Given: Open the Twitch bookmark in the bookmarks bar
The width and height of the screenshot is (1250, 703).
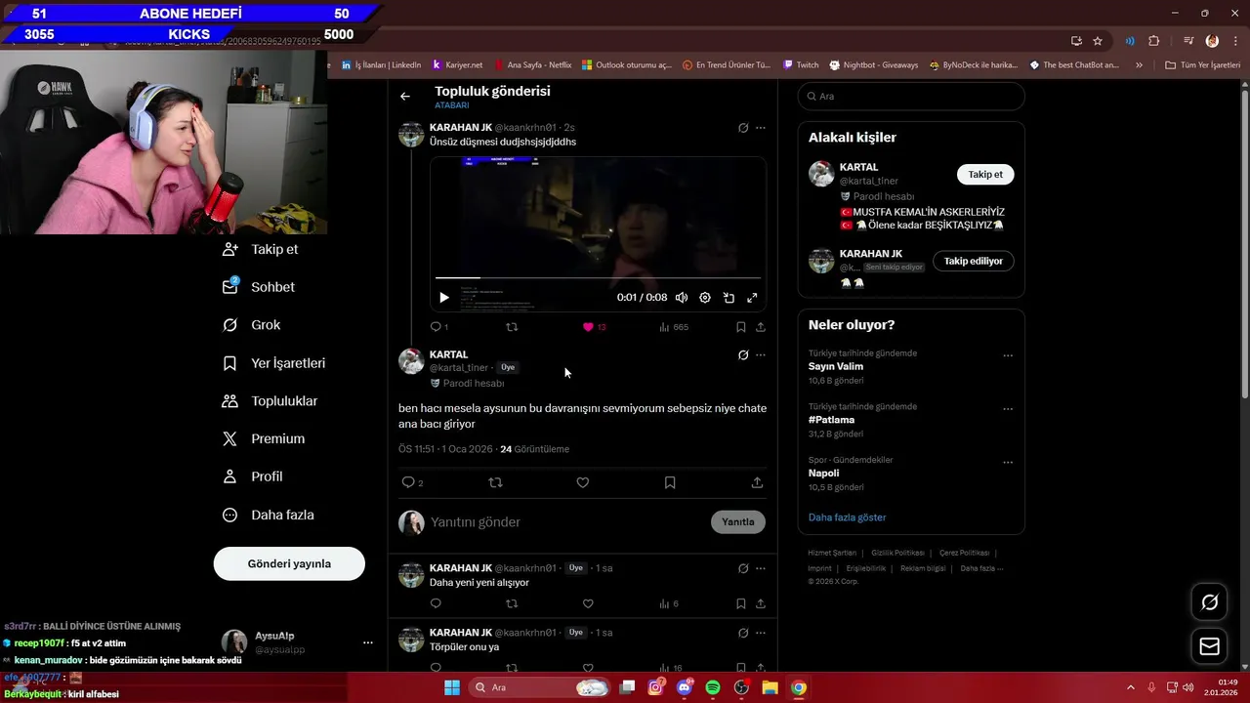Looking at the screenshot, I should click(x=801, y=65).
